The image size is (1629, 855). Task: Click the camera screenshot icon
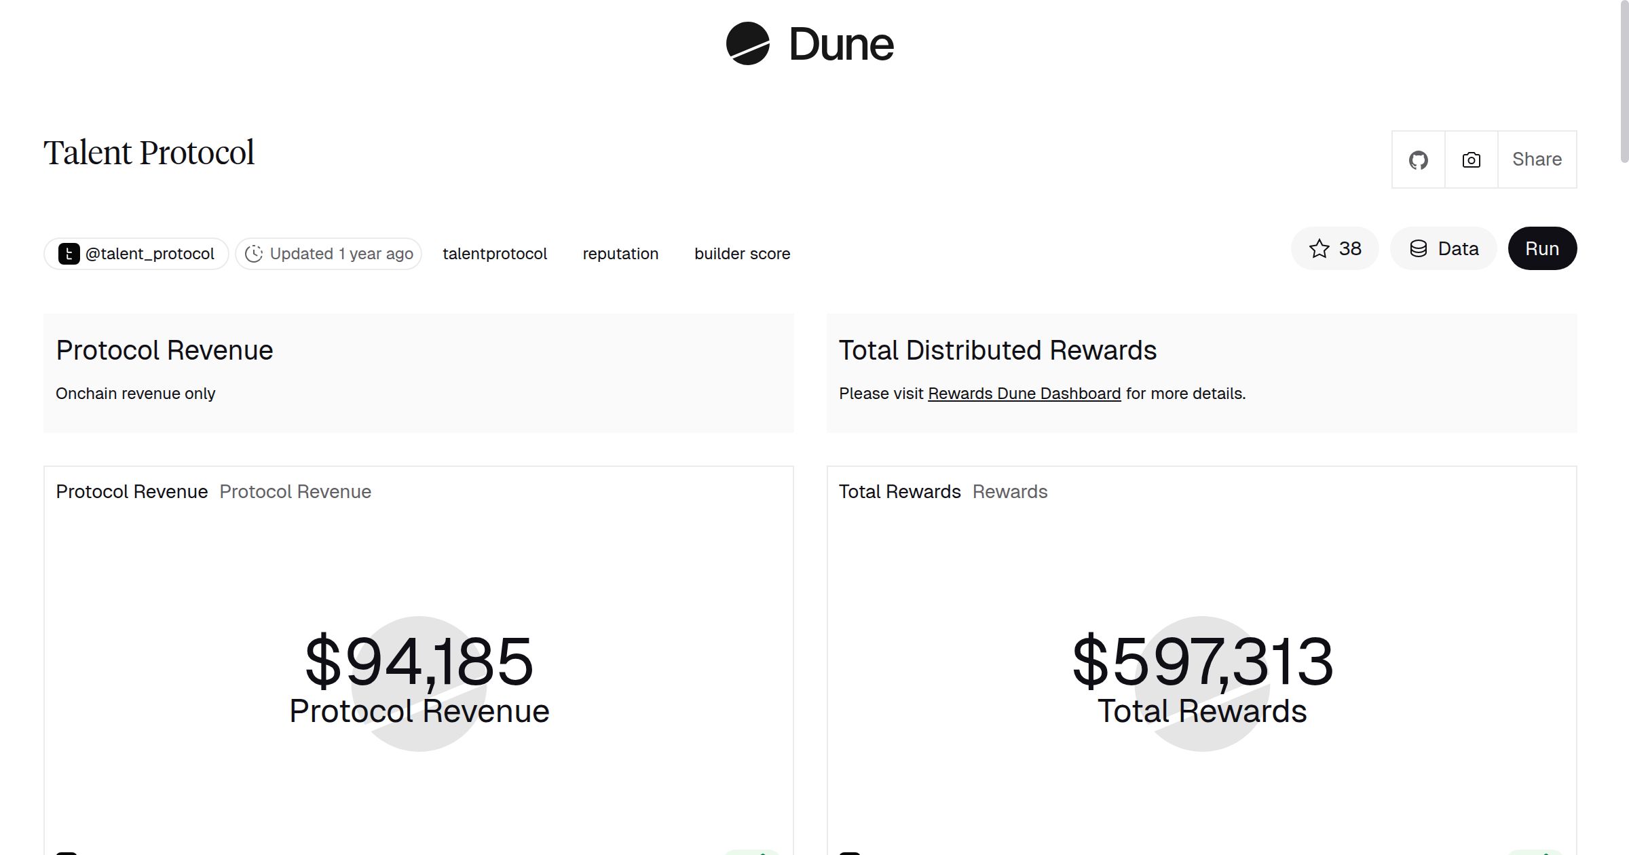click(x=1471, y=160)
